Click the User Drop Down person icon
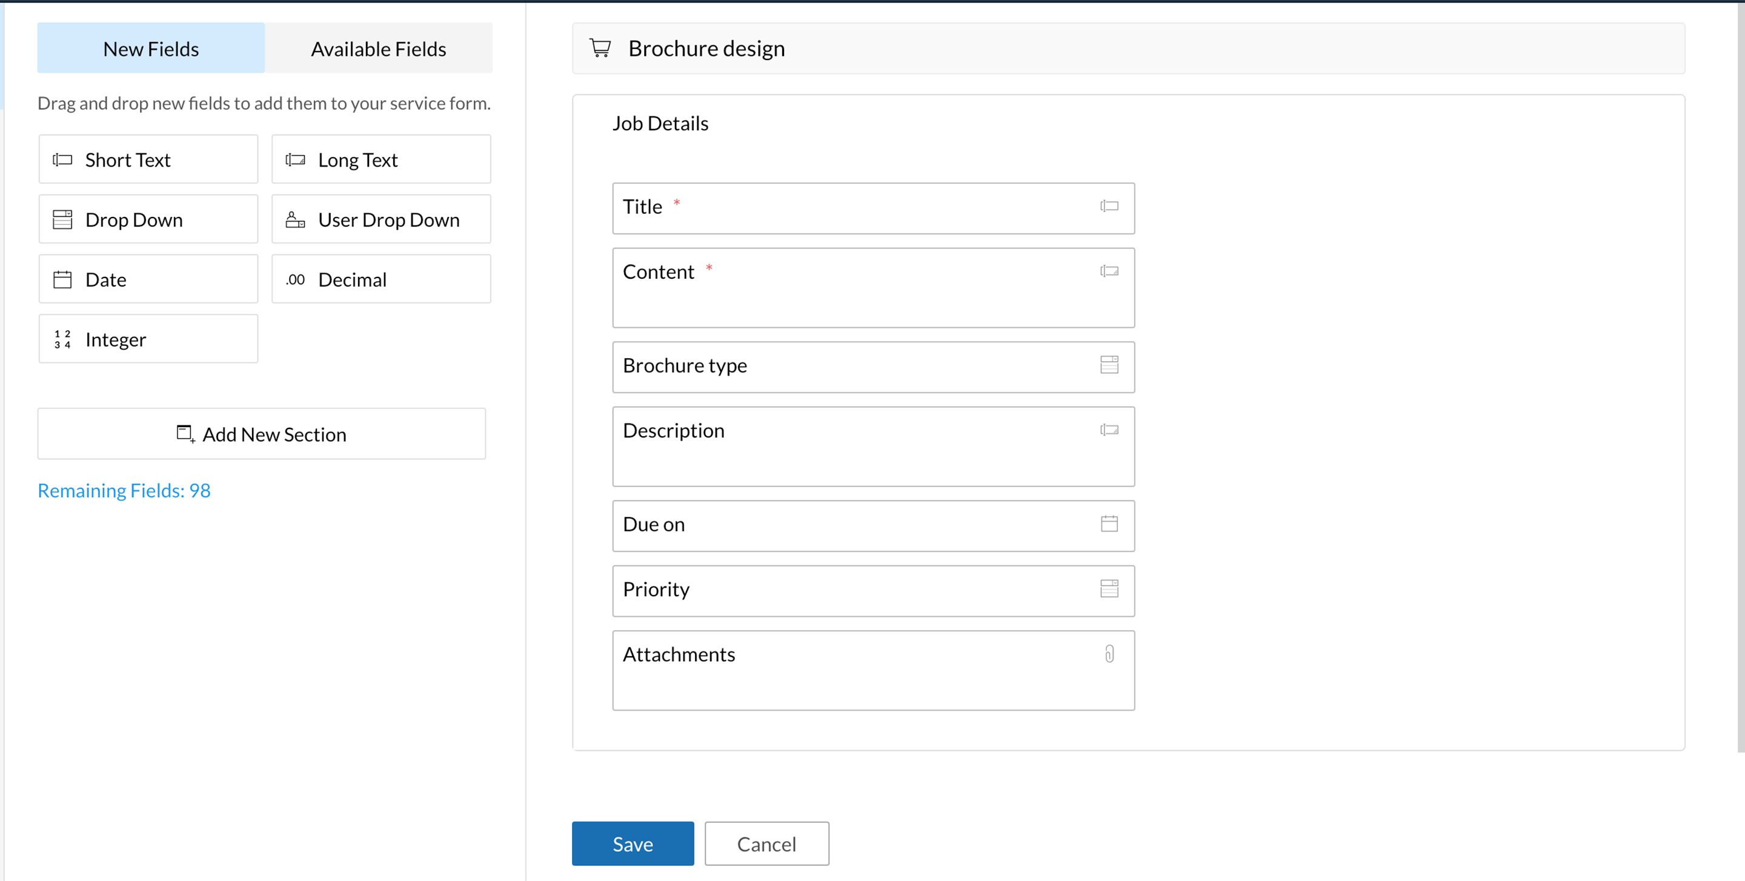 tap(295, 219)
